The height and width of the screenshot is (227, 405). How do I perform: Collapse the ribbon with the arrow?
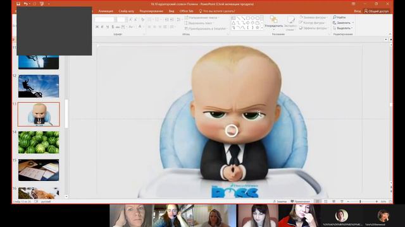[390, 34]
